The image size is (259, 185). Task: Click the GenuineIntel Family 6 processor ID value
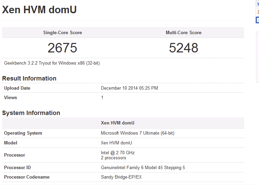click(x=143, y=168)
